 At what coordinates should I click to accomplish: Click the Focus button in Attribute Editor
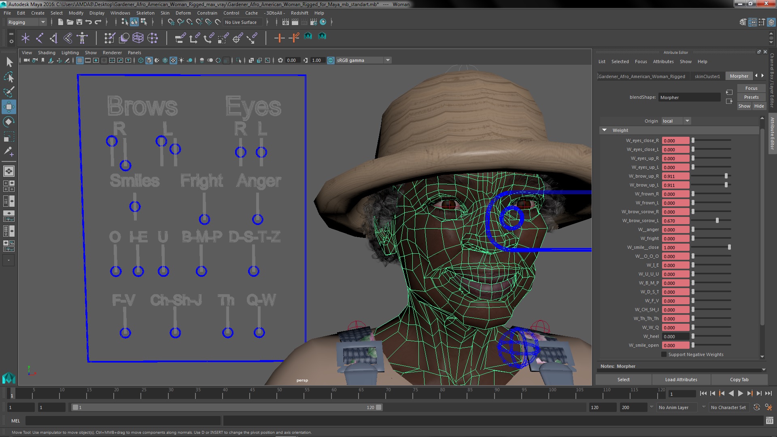click(751, 88)
